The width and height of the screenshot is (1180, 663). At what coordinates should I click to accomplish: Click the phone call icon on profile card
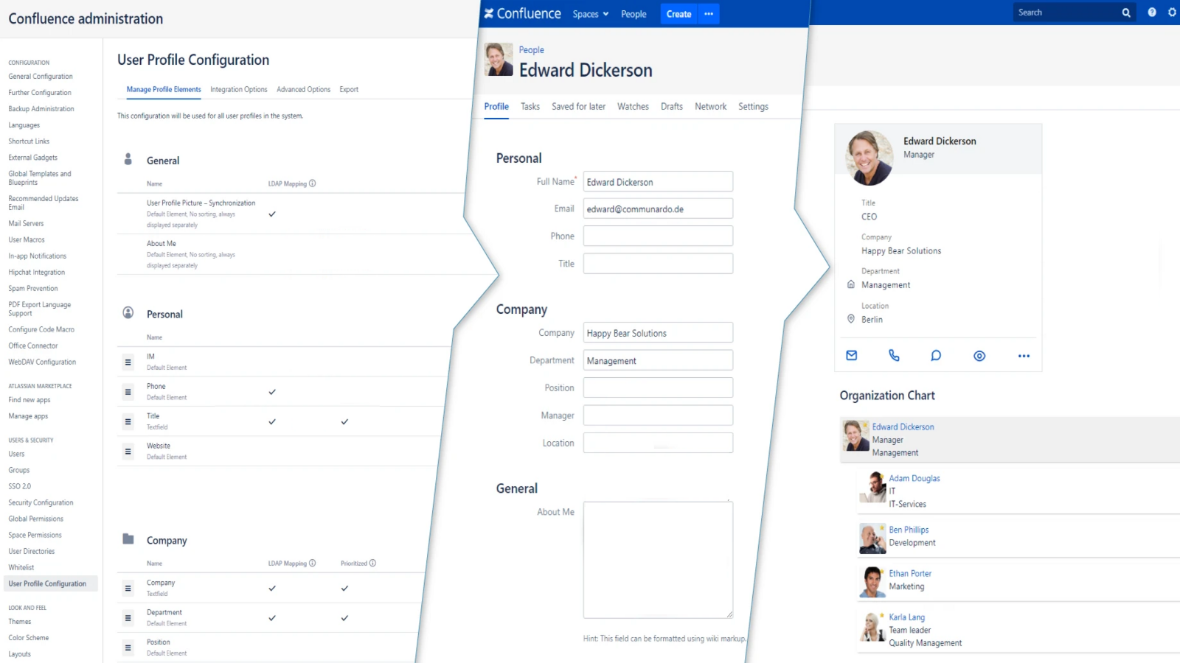[894, 356]
